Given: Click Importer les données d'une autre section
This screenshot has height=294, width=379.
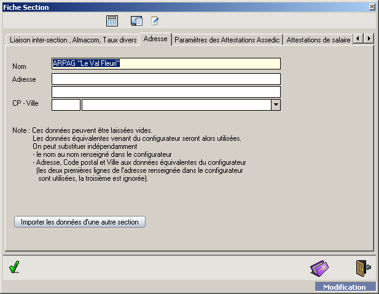Looking at the screenshot, I should click(x=80, y=221).
